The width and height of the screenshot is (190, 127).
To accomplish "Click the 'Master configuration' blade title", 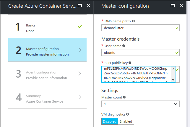I will coord(125,6).
